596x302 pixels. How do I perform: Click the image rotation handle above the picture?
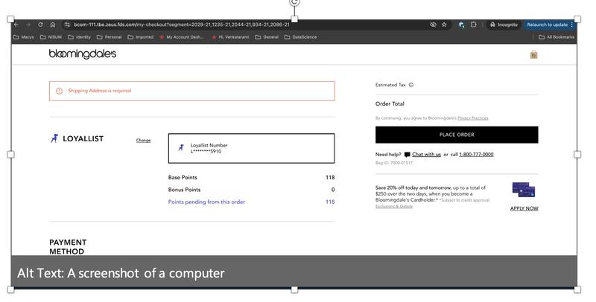294,2
